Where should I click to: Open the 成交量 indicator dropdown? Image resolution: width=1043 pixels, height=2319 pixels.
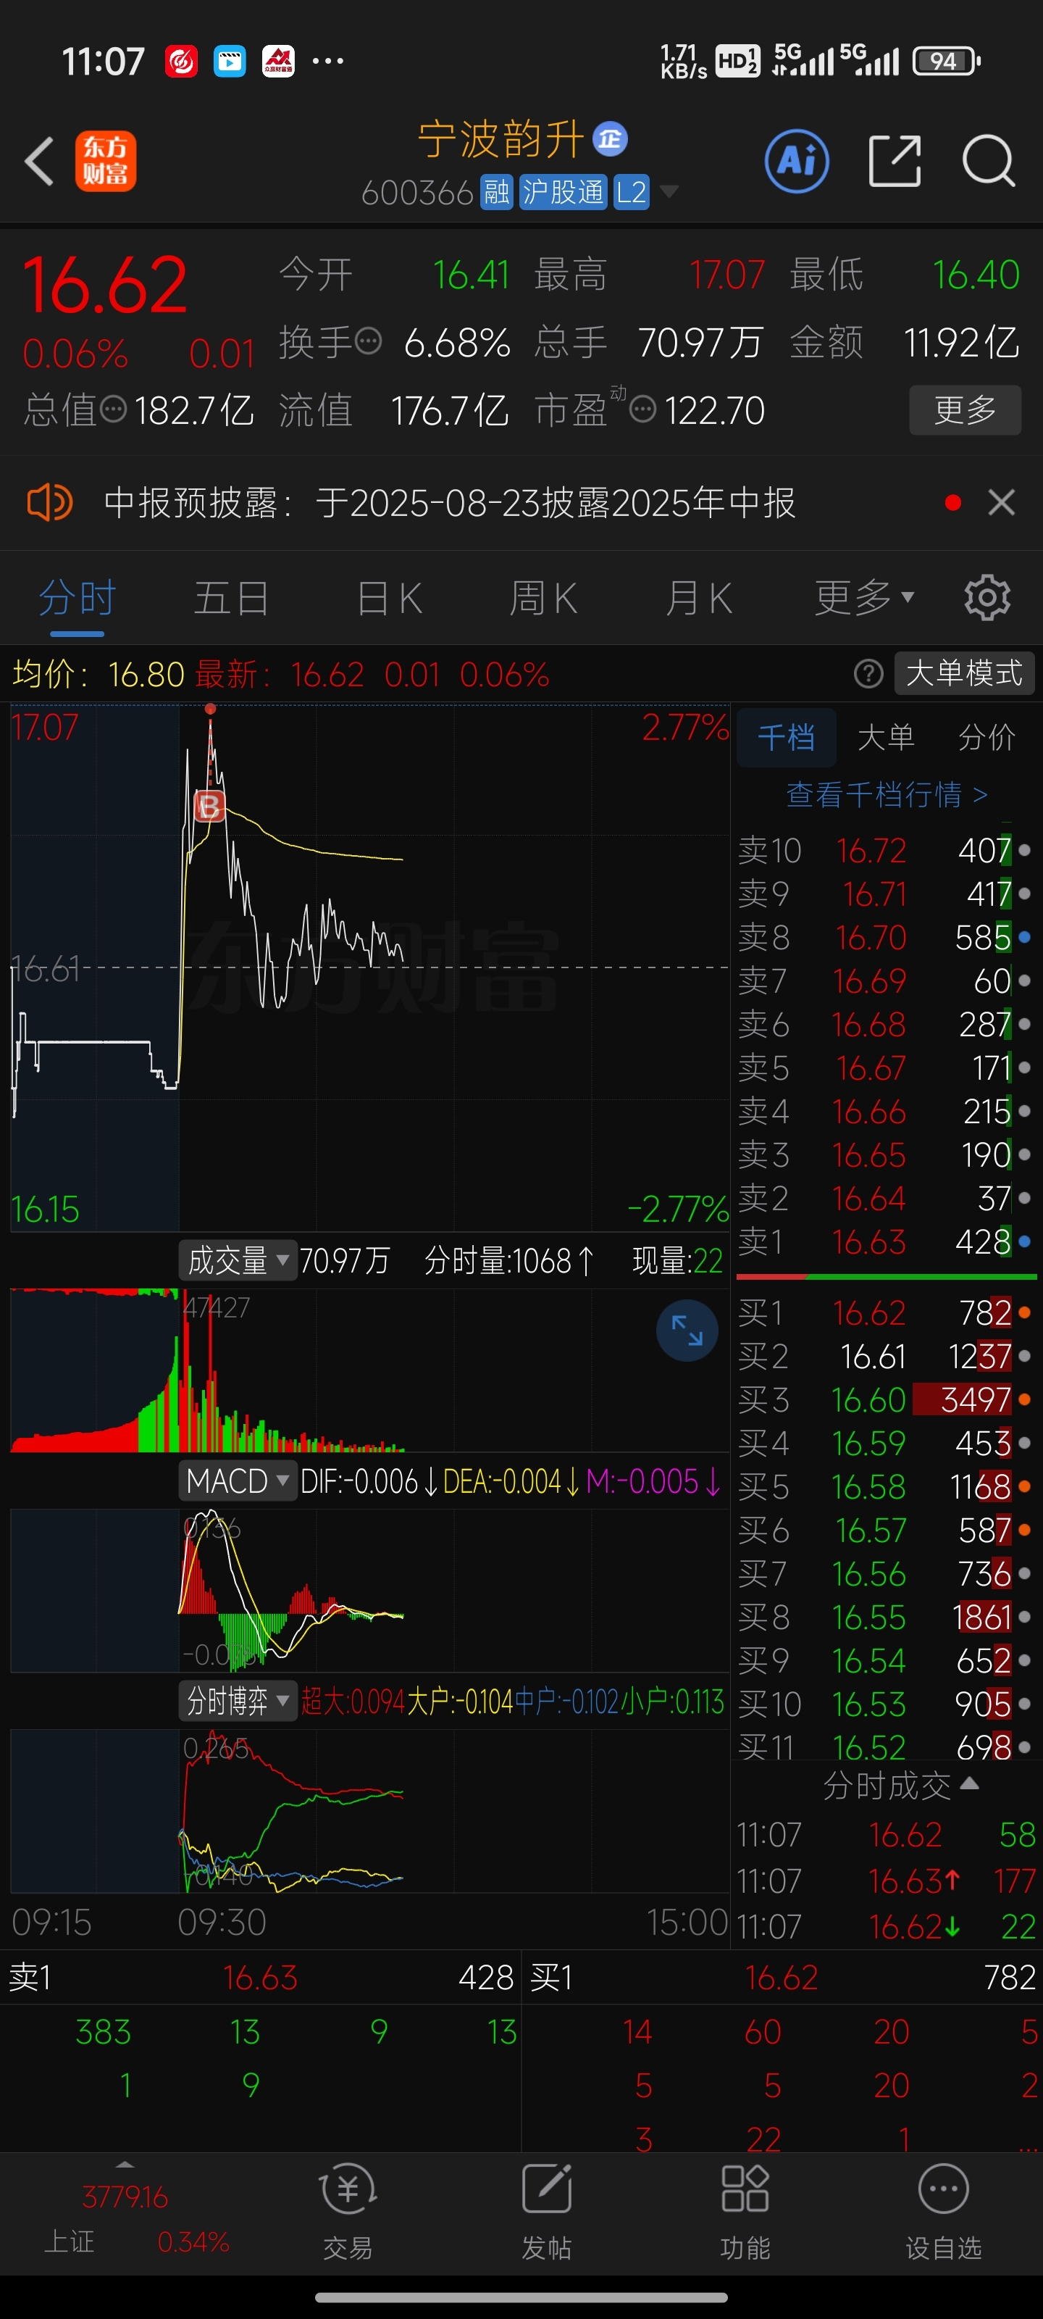point(238,1260)
